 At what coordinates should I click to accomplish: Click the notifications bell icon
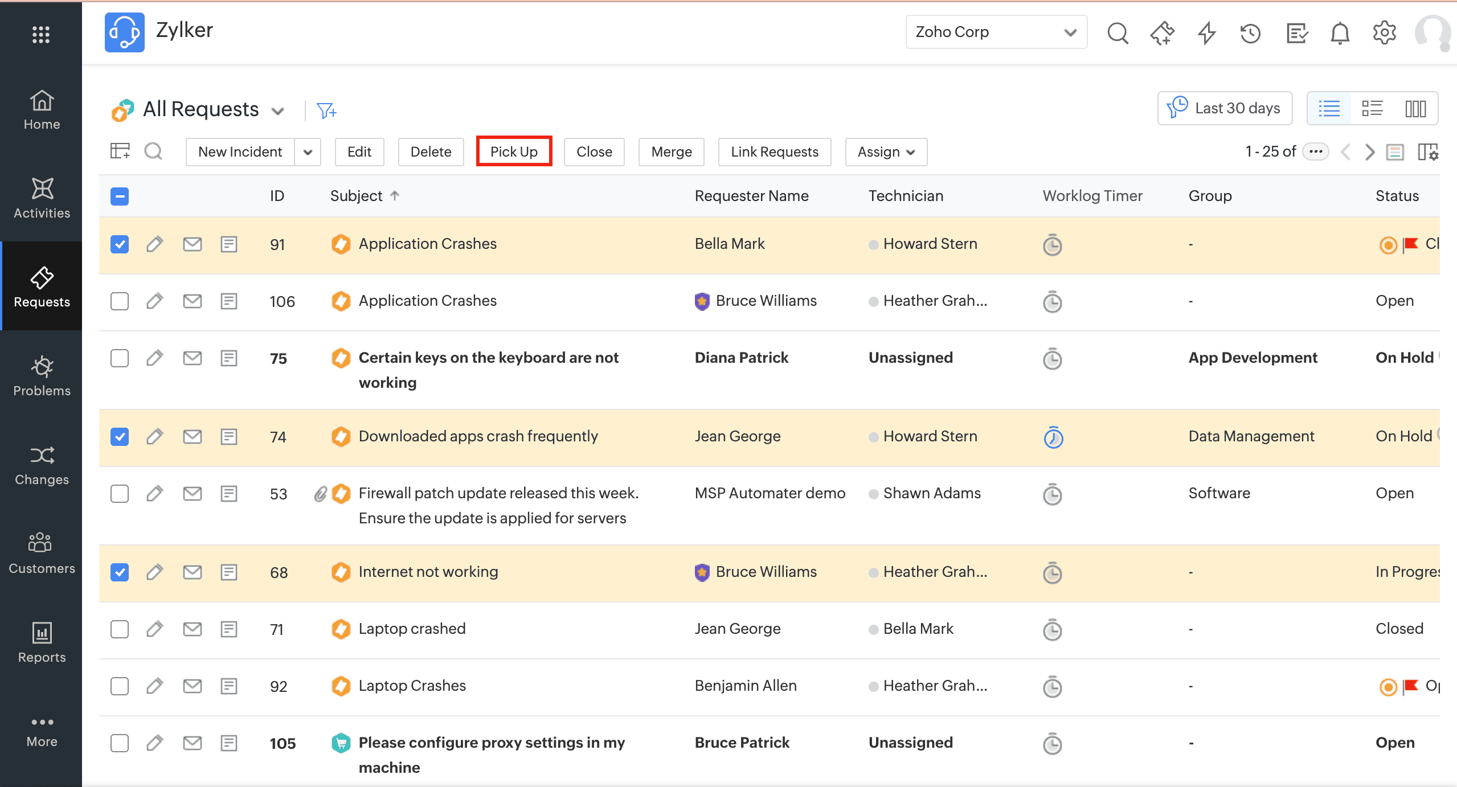tap(1340, 33)
